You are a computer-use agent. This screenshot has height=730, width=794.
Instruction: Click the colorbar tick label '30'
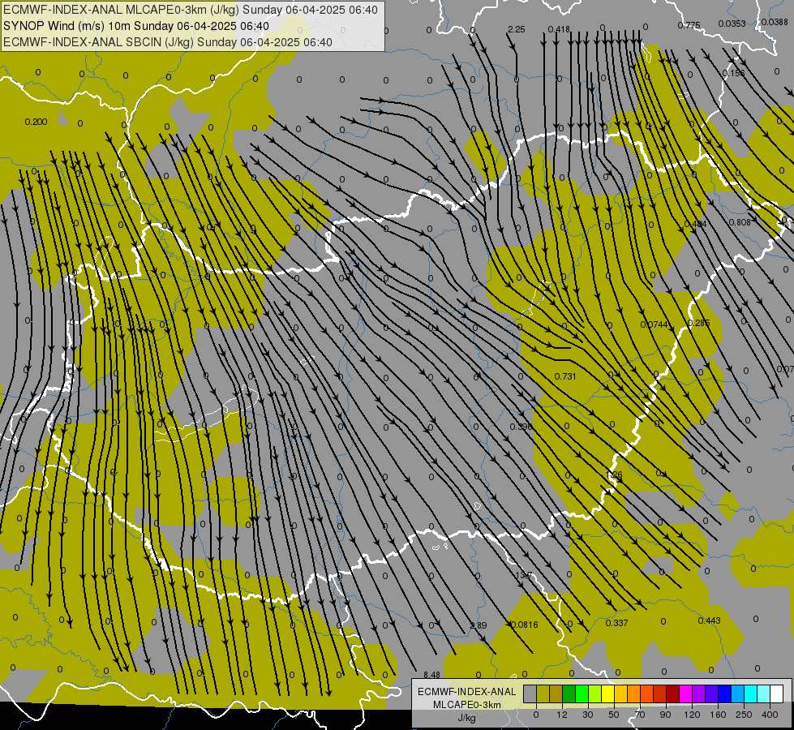tap(588, 715)
